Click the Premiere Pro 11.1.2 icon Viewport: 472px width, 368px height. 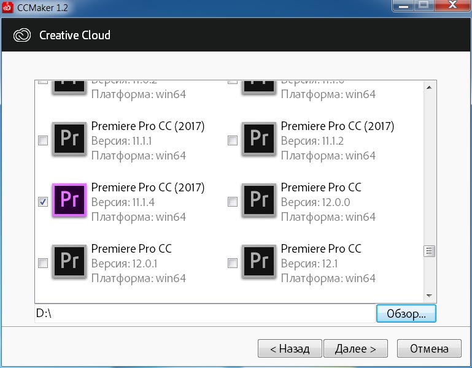pyautogui.click(x=259, y=139)
